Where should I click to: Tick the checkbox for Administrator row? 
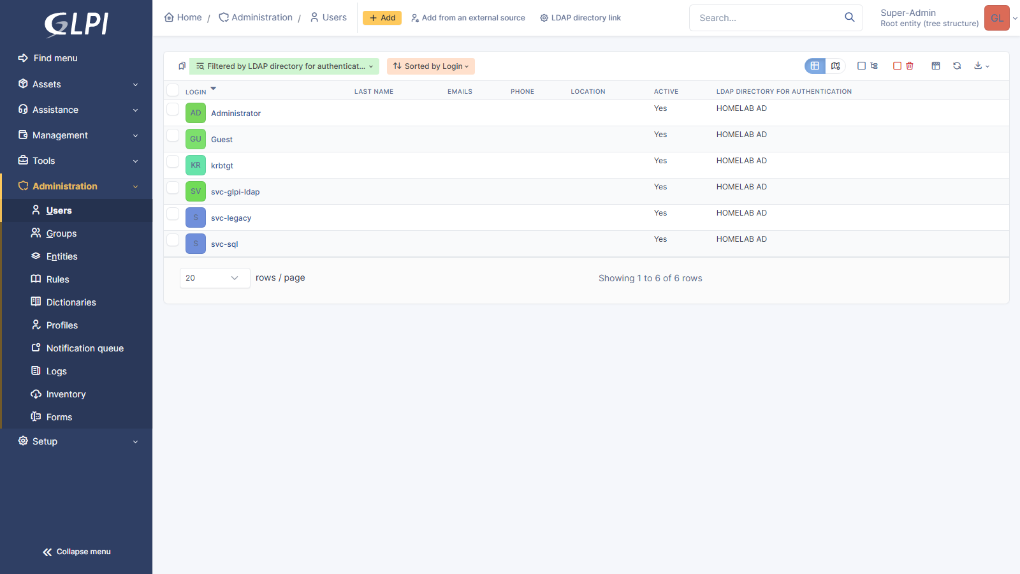click(x=173, y=109)
